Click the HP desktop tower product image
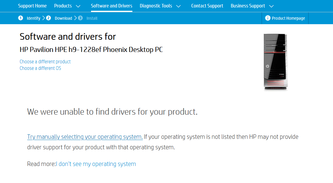The width and height of the screenshot is (333, 183). [x=276, y=61]
